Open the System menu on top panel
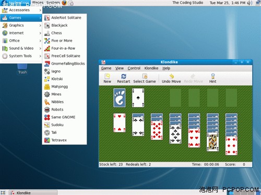261x195 pixels. pyautogui.click(x=53, y=3)
